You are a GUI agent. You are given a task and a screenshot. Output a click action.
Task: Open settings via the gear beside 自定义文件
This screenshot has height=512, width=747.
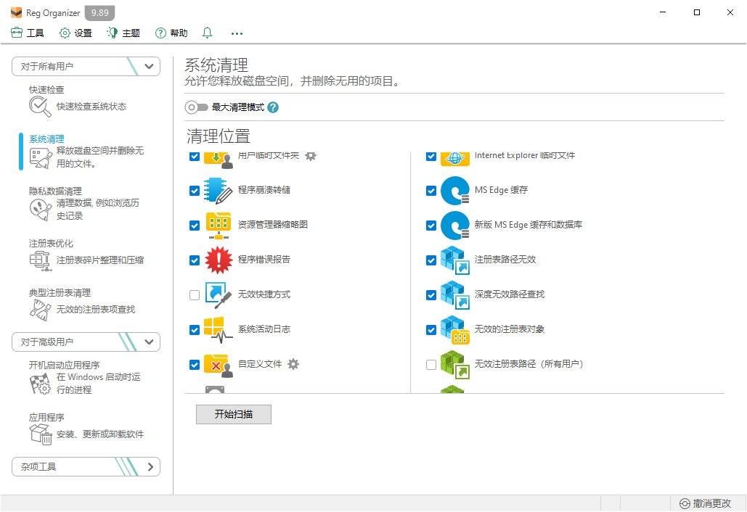coord(293,365)
